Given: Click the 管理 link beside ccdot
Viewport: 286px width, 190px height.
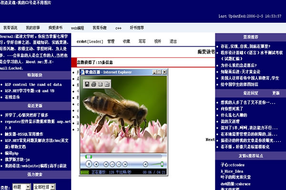Looking at the screenshot, I should tap(111, 41).
